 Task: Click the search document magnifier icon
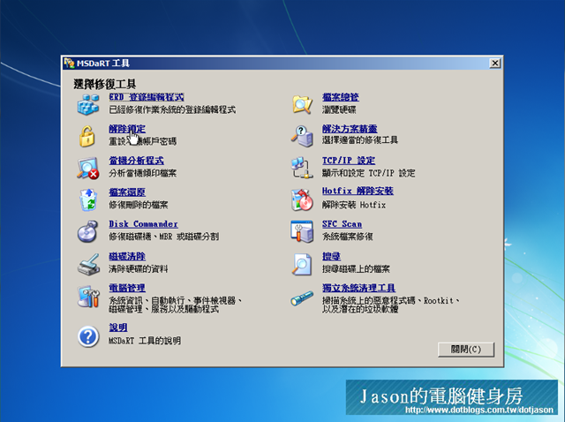point(302,264)
